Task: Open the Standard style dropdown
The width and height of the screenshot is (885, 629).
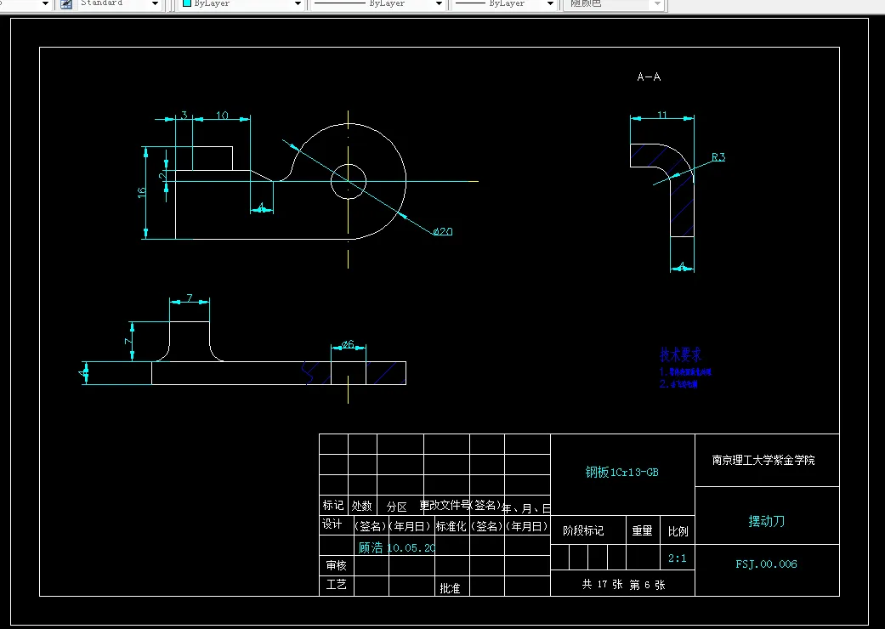Action: coord(155,4)
